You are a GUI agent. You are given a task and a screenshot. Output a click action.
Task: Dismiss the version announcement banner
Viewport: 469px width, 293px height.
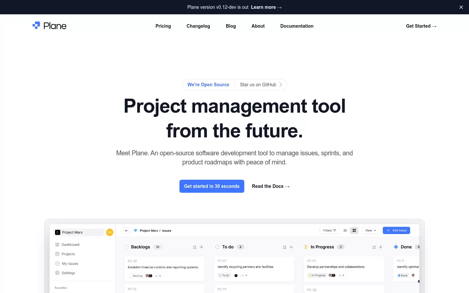[x=461, y=7]
